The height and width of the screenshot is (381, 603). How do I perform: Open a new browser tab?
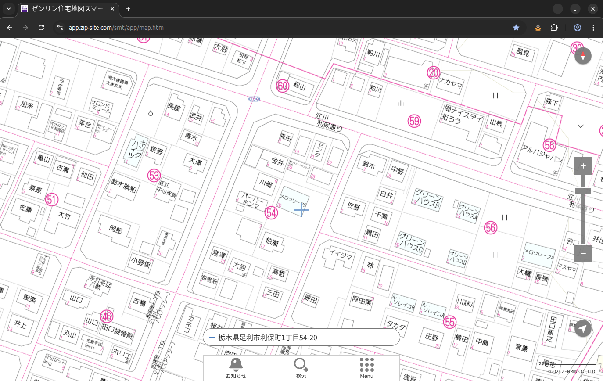[128, 9]
